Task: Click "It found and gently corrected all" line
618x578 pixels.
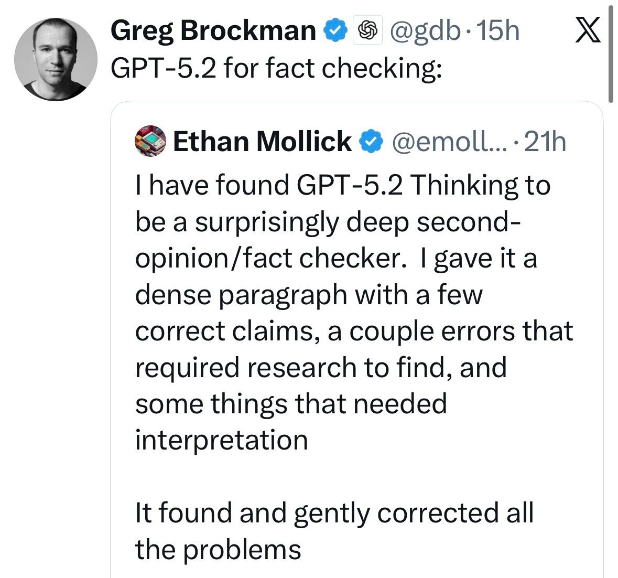Action: [334, 512]
